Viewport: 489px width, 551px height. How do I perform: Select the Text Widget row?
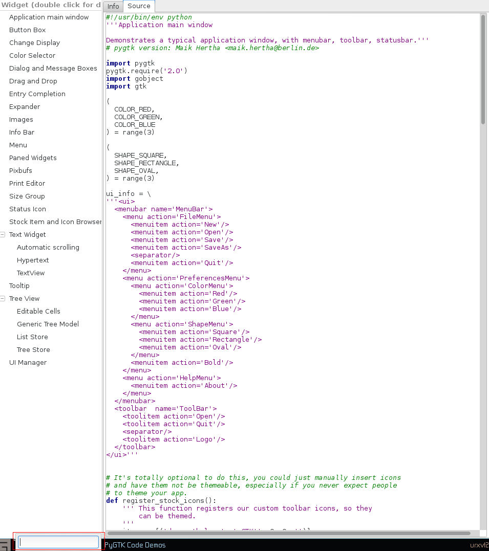click(28, 234)
